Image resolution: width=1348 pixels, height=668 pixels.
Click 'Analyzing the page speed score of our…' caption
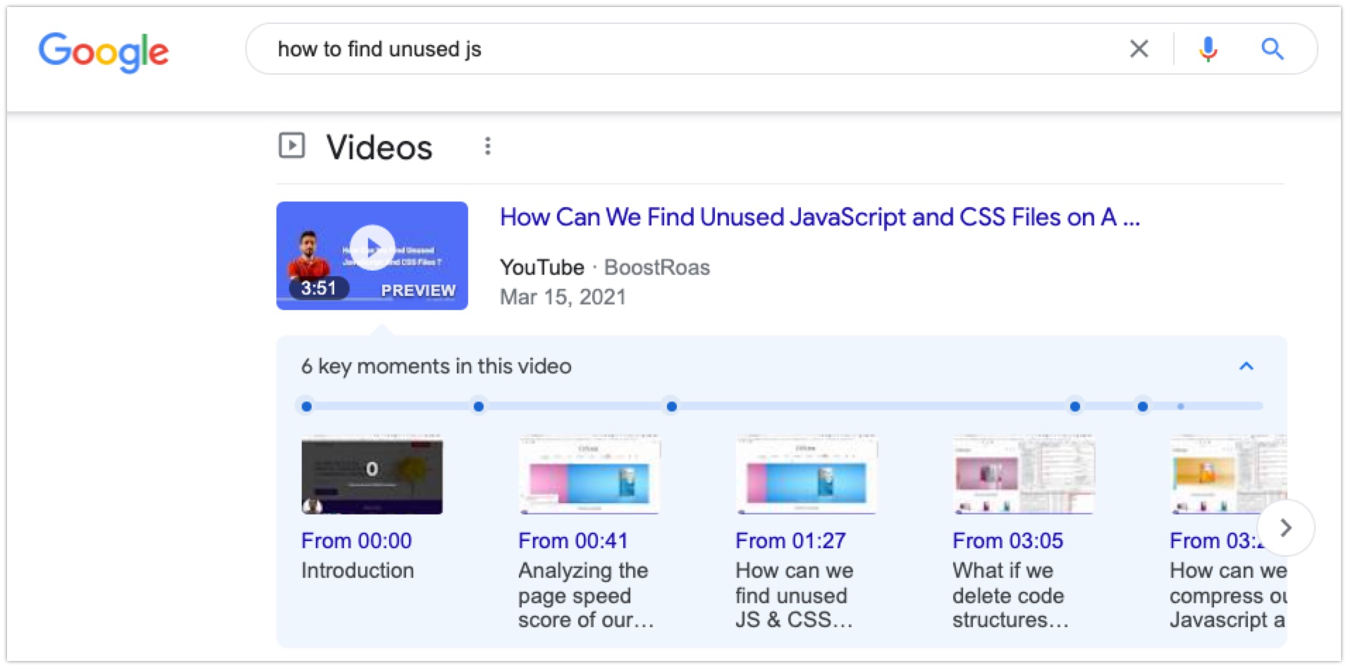pyautogui.click(x=586, y=595)
